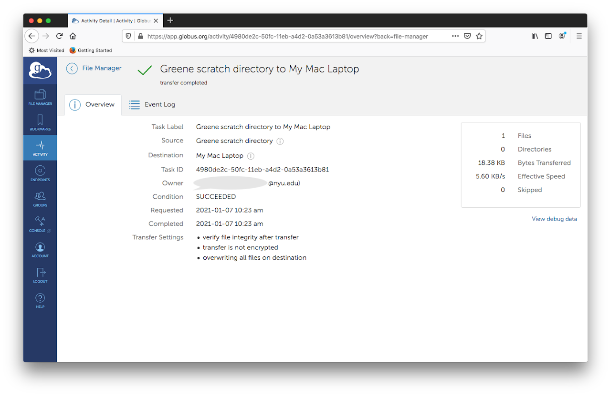Show info for My Mac Laptop destination

(x=251, y=156)
